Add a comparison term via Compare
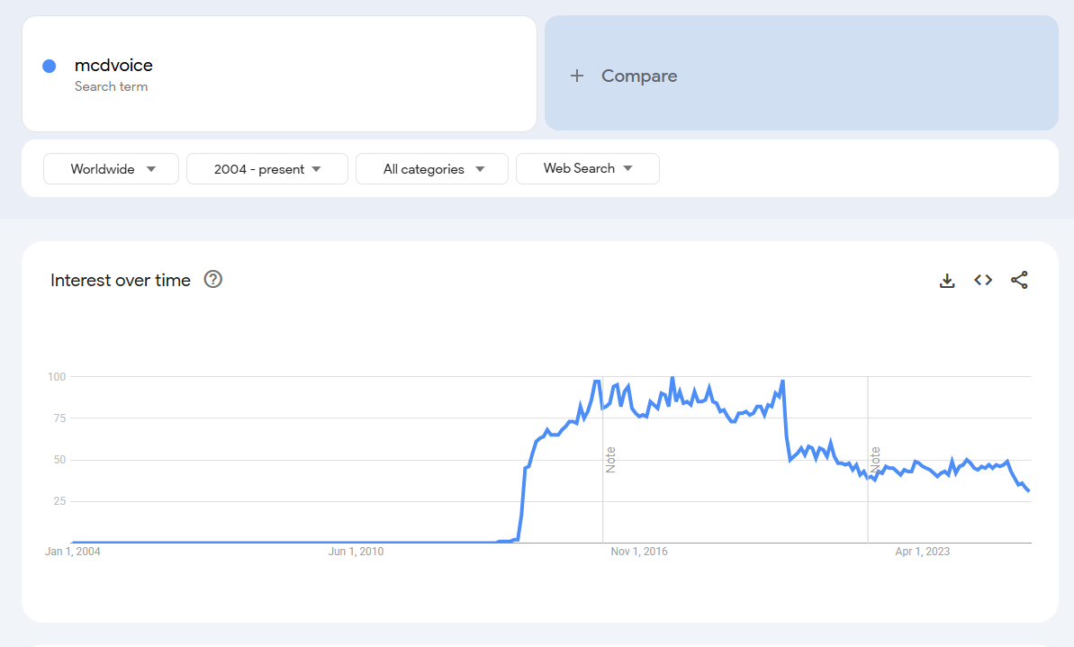Viewport: 1074px width, 647px height. point(639,76)
